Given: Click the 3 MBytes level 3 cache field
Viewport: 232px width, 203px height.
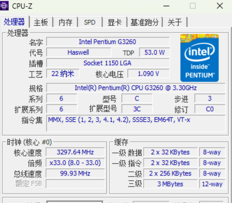Looking at the screenshot, I should click(x=170, y=184).
